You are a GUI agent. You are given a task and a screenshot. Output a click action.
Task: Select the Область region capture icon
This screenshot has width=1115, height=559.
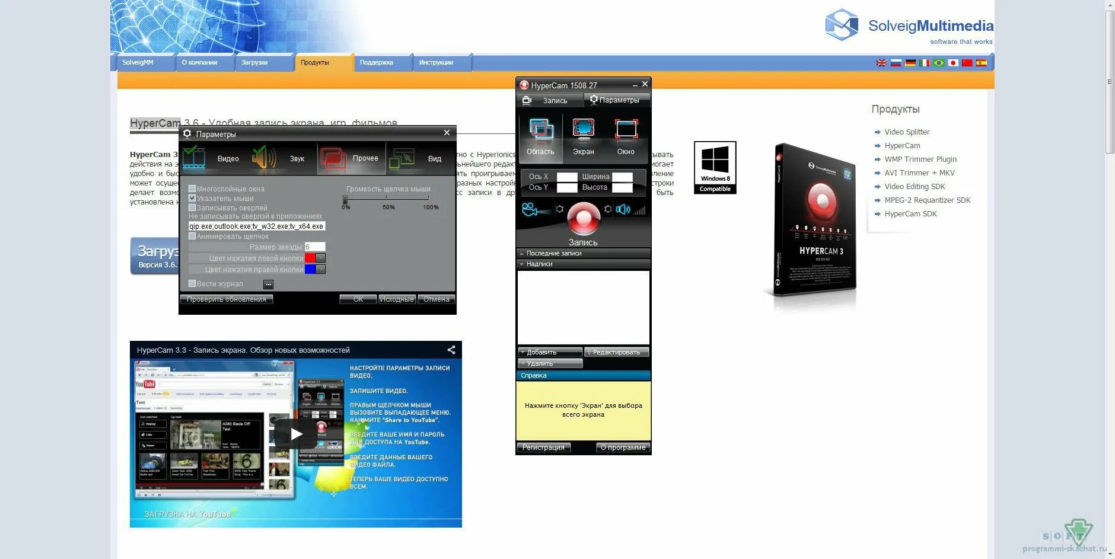(x=541, y=130)
